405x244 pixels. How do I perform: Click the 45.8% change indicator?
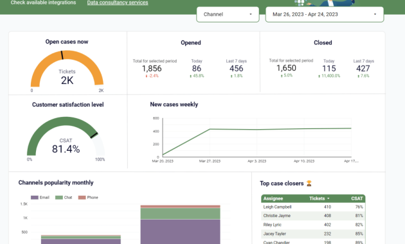point(197,76)
